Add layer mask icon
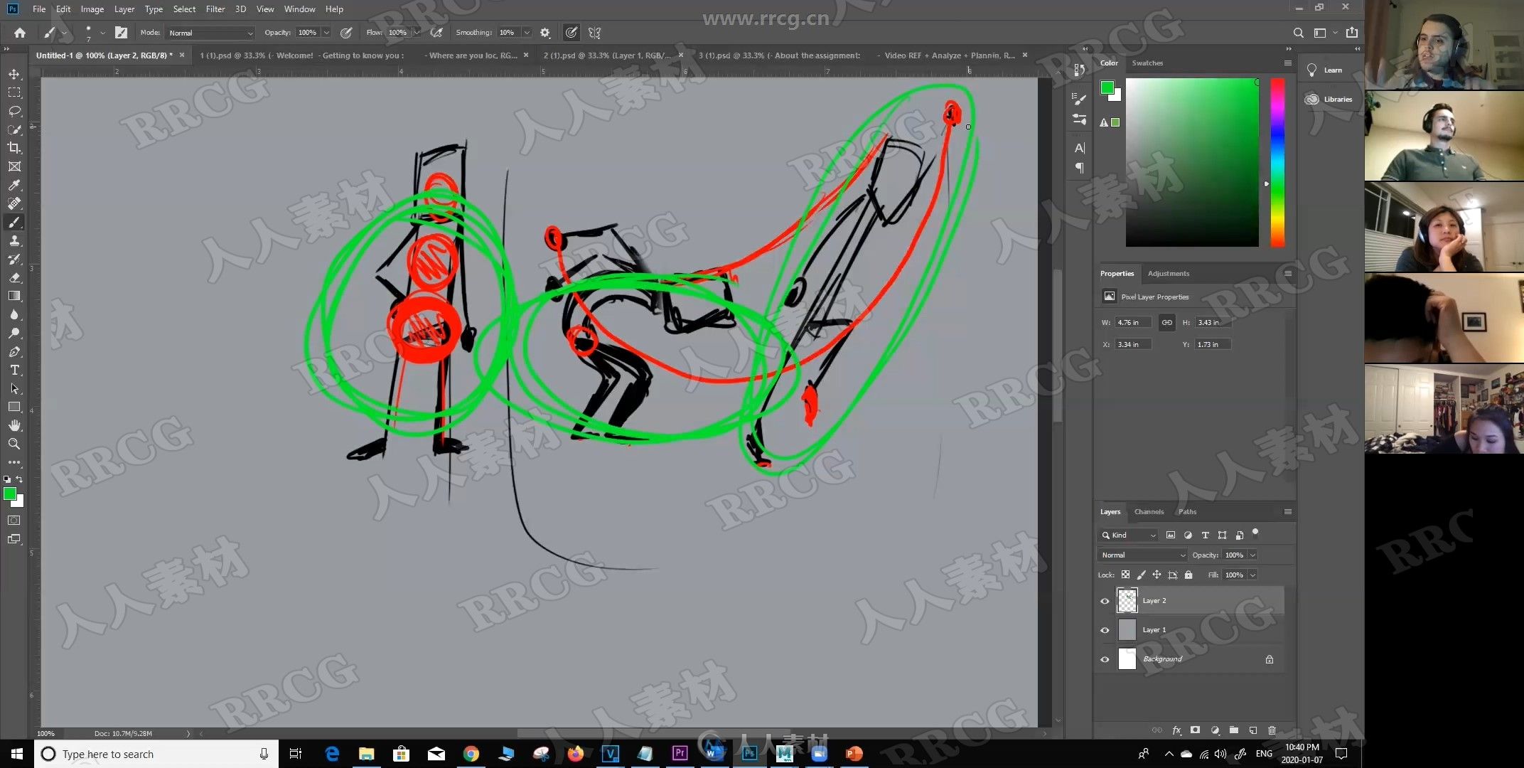The height and width of the screenshot is (768, 1524). click(x=1196, y=730)
